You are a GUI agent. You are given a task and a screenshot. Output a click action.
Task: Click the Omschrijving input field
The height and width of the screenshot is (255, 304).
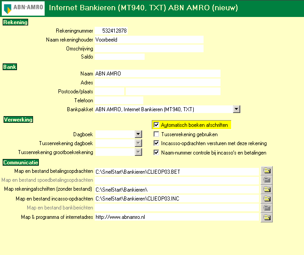tap(149, 49)
